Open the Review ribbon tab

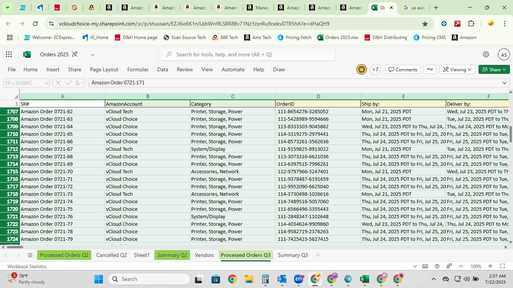(x=185, y=69)
